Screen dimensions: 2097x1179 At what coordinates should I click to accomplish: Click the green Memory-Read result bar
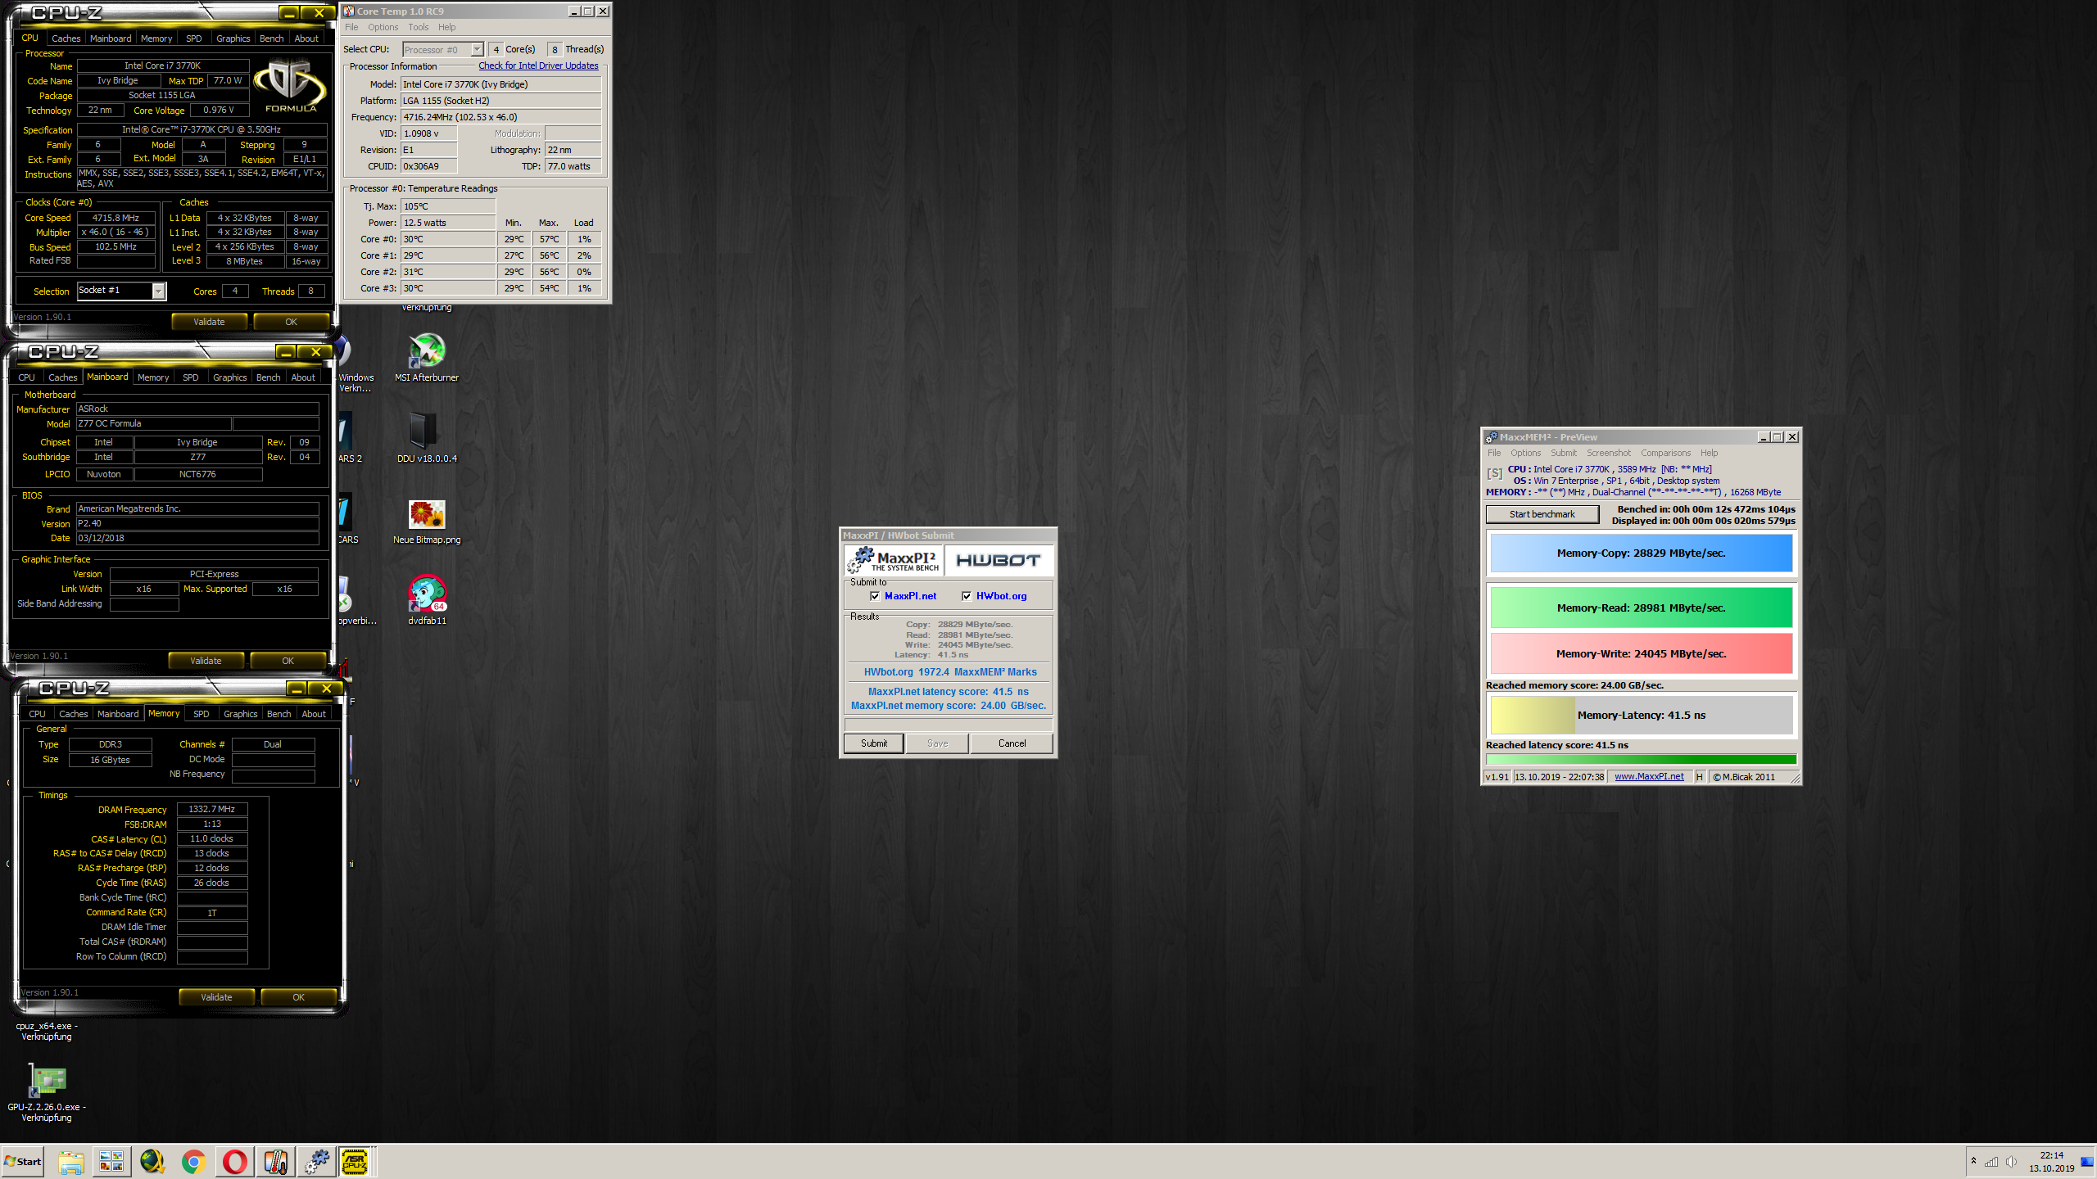tap(1641, 608)
